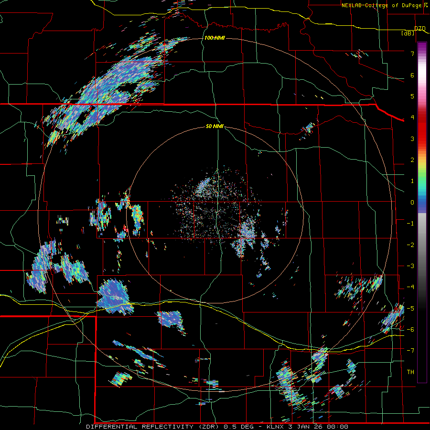
Task: Click the -7 dB color scale tick
Action: click(410, 351)
